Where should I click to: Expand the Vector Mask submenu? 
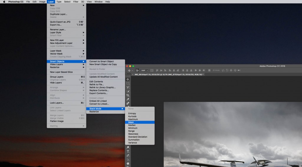click(66, 54)
